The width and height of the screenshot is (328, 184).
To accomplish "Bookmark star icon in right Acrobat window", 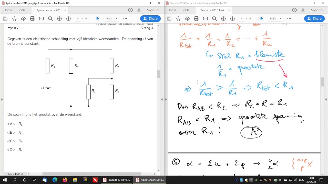I will tap(178, 19).
